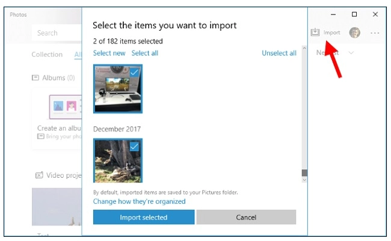Click the Select new link
This screenshot has height=241, width=391.
tap(109, 53)
